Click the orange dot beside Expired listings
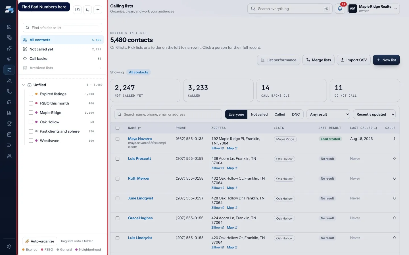Image resolution: width=409 pixels, height=255 pixels. tap(36, 94)
